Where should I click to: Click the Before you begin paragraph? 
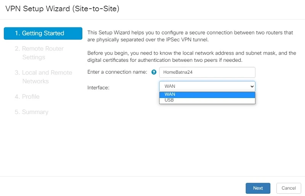tap(192, 56)
